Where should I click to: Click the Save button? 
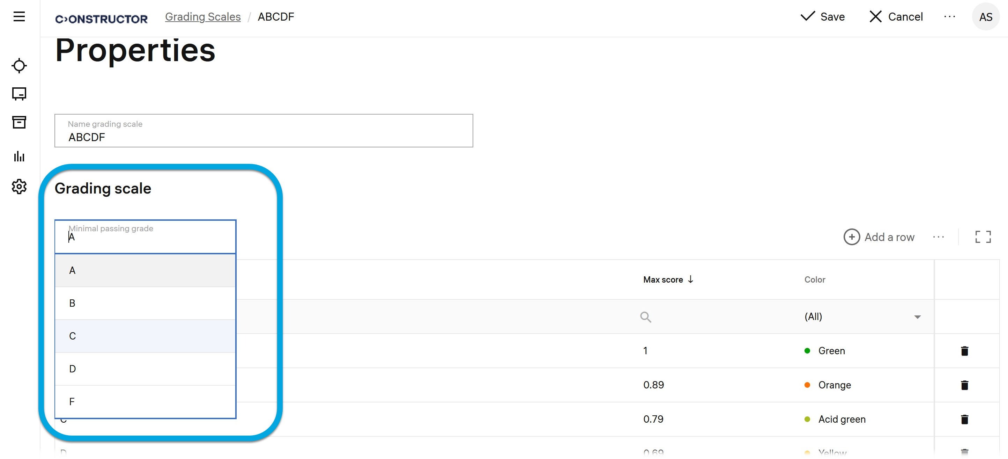[823, 17]
